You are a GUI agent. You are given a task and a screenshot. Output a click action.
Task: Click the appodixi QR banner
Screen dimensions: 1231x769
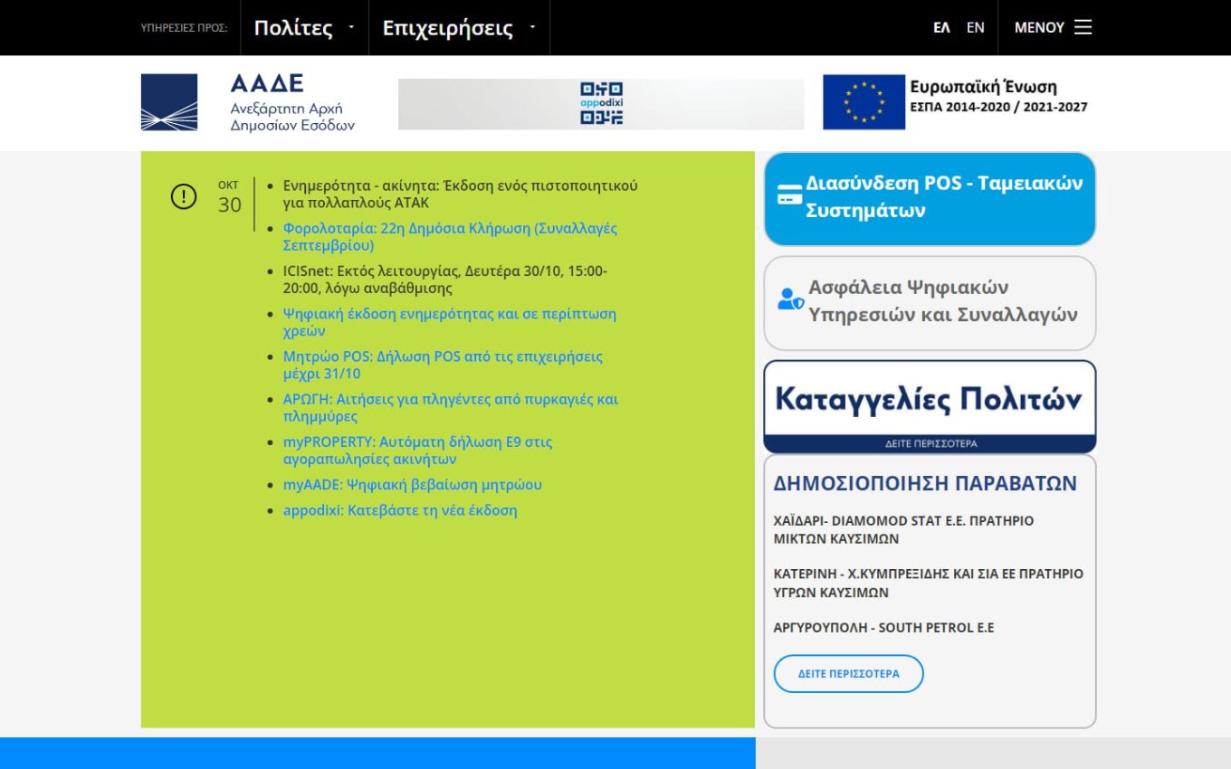tap(601, 104)
